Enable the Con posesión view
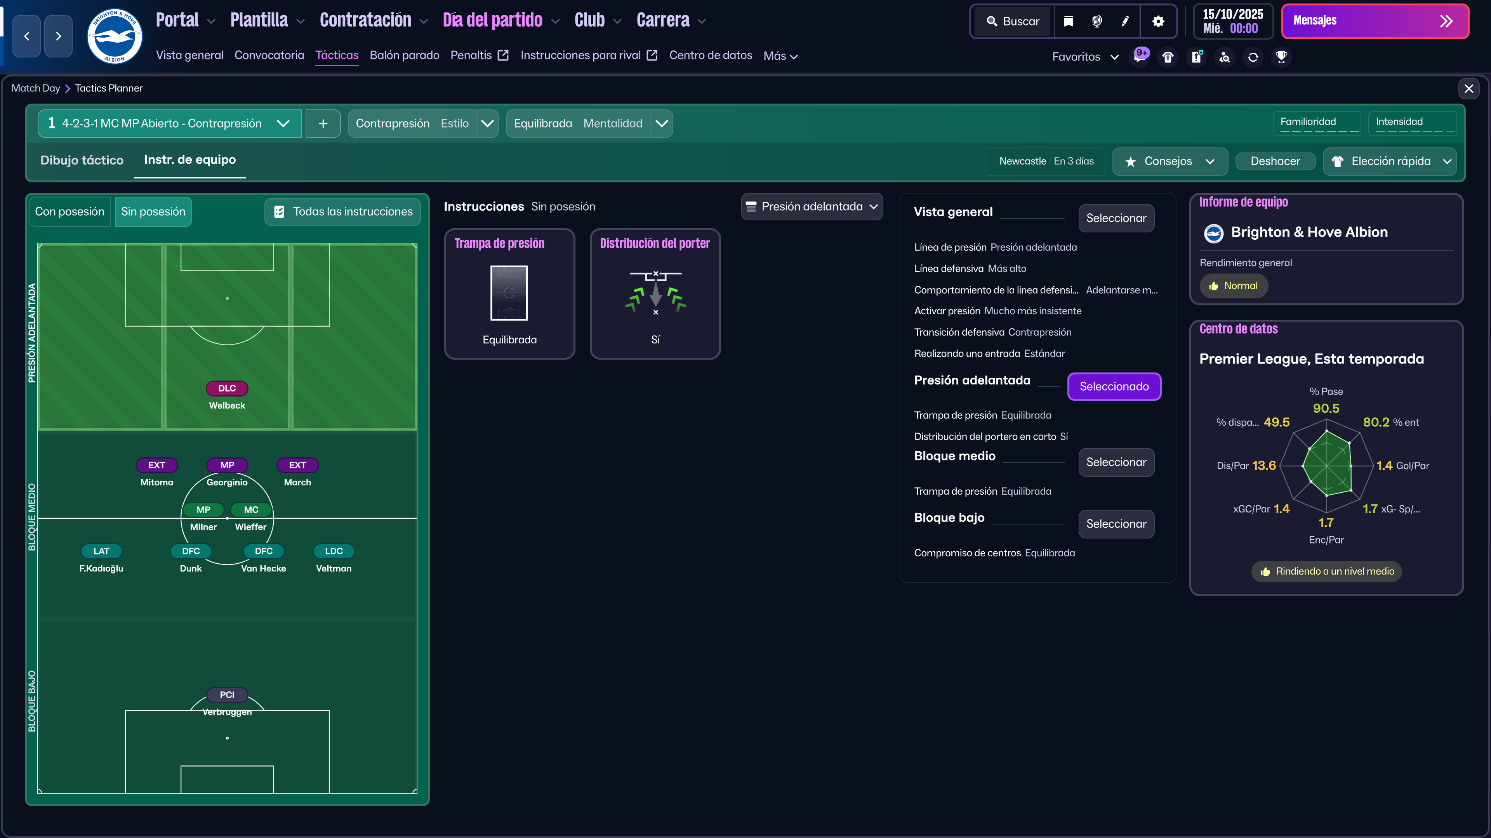Screen dimensions: 1491x838 69,212
